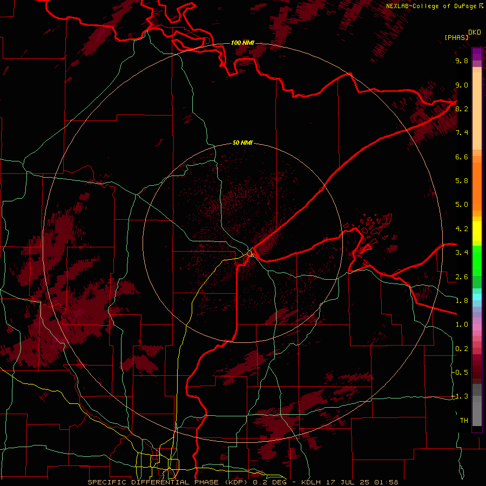Viewport: 486px width, 486px height.
Task: Click the 9.0 legend value
Action: click(x=462, y=85)
